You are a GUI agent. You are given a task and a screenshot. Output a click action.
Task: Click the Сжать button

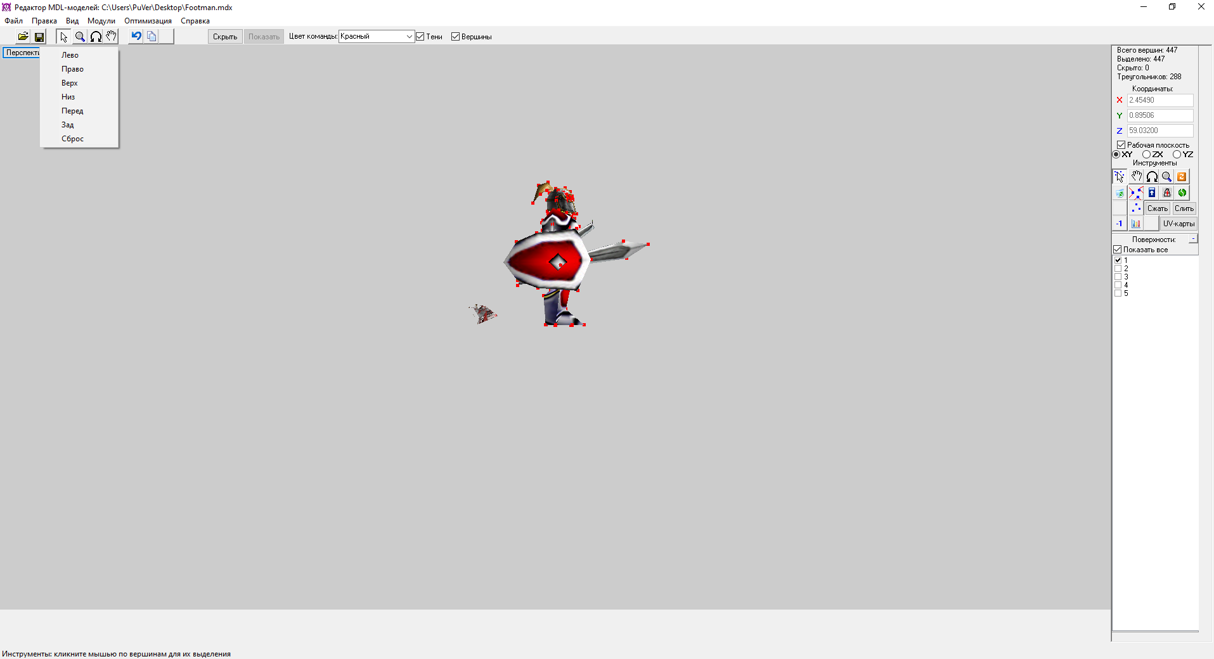click(x=1158, y=208)
